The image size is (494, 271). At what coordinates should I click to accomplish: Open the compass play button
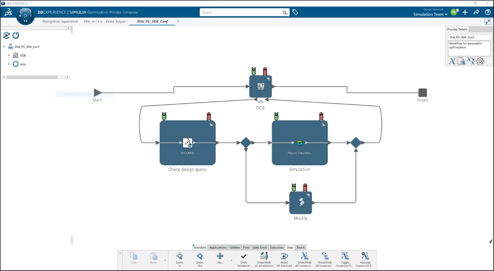tap(25, 16)
